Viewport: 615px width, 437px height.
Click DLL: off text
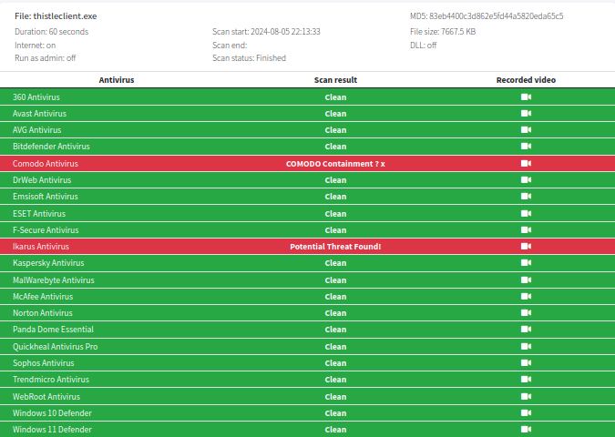coord(423,46)
